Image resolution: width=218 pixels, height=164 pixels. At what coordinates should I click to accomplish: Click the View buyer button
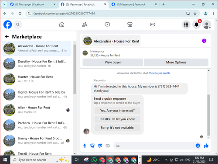click(x=113, y=62)
